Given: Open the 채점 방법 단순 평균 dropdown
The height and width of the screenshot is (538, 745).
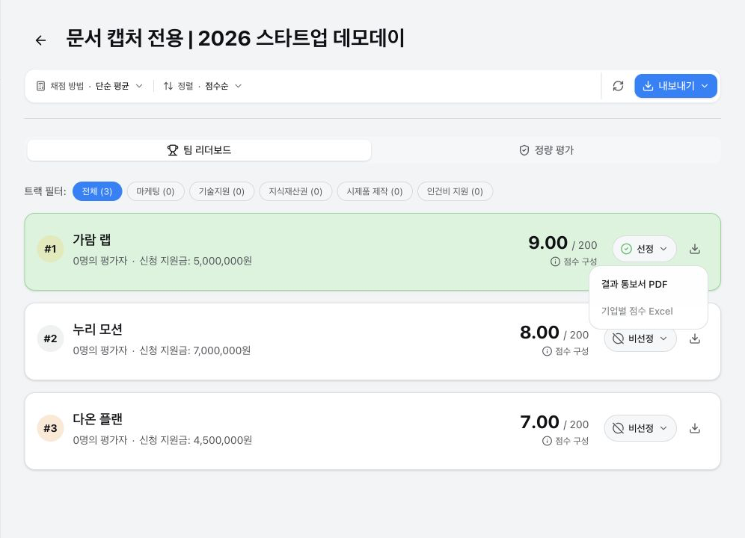Looking at the screenshot, I should tap(89, 86).
